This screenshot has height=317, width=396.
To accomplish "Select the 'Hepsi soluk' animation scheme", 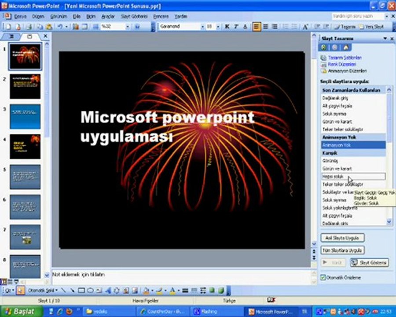I will tap(353, 176).
